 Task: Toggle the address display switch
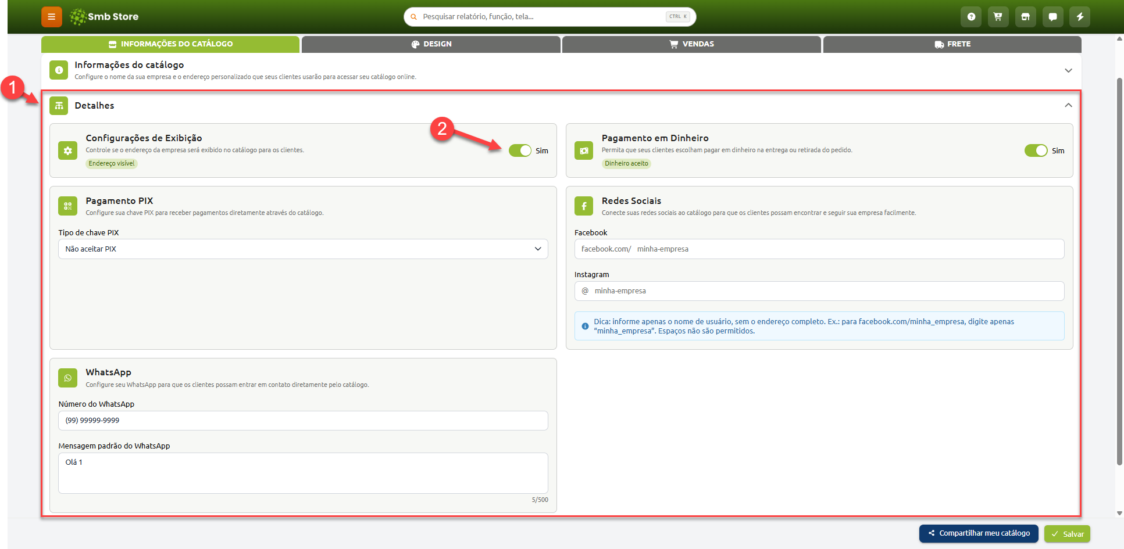pos(520,150)
